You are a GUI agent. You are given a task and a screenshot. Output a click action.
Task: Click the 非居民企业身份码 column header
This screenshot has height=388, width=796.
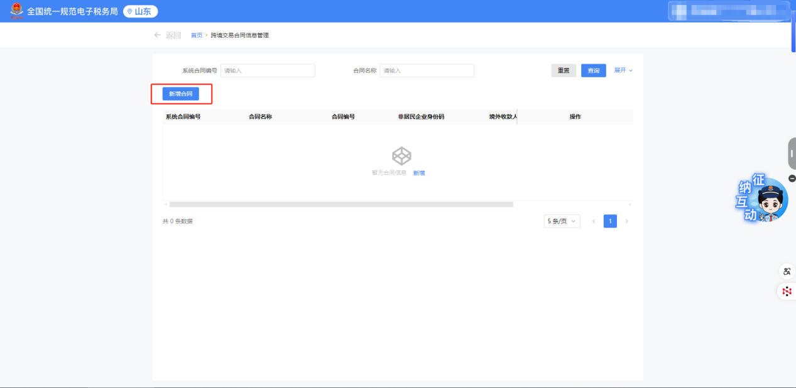click(421, 116)
